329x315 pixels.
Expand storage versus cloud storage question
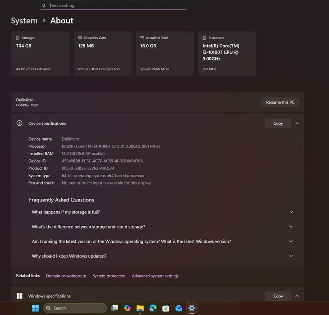pos(162,227)
